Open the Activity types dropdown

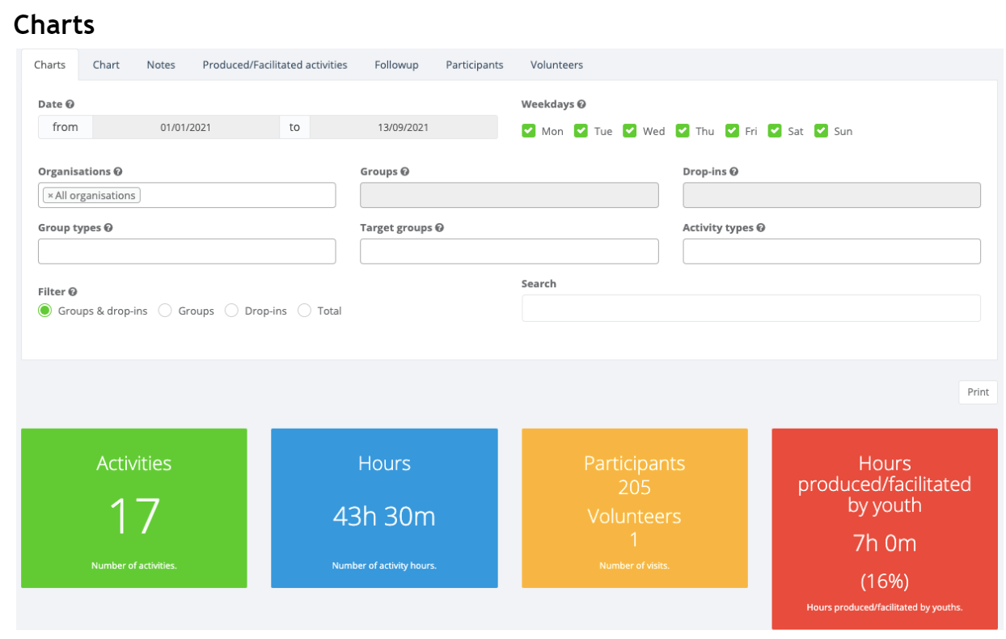pos(831,252)
